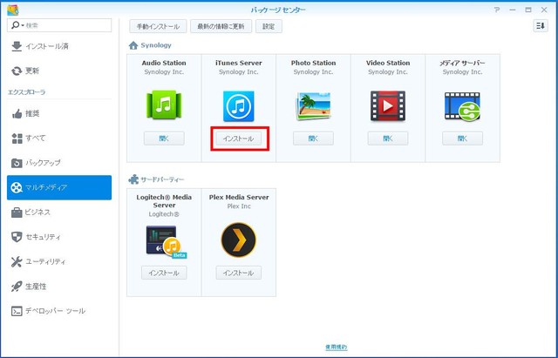Click the インストール済 download icon
This screenshot has height=358, width=558.
(17, 46)
